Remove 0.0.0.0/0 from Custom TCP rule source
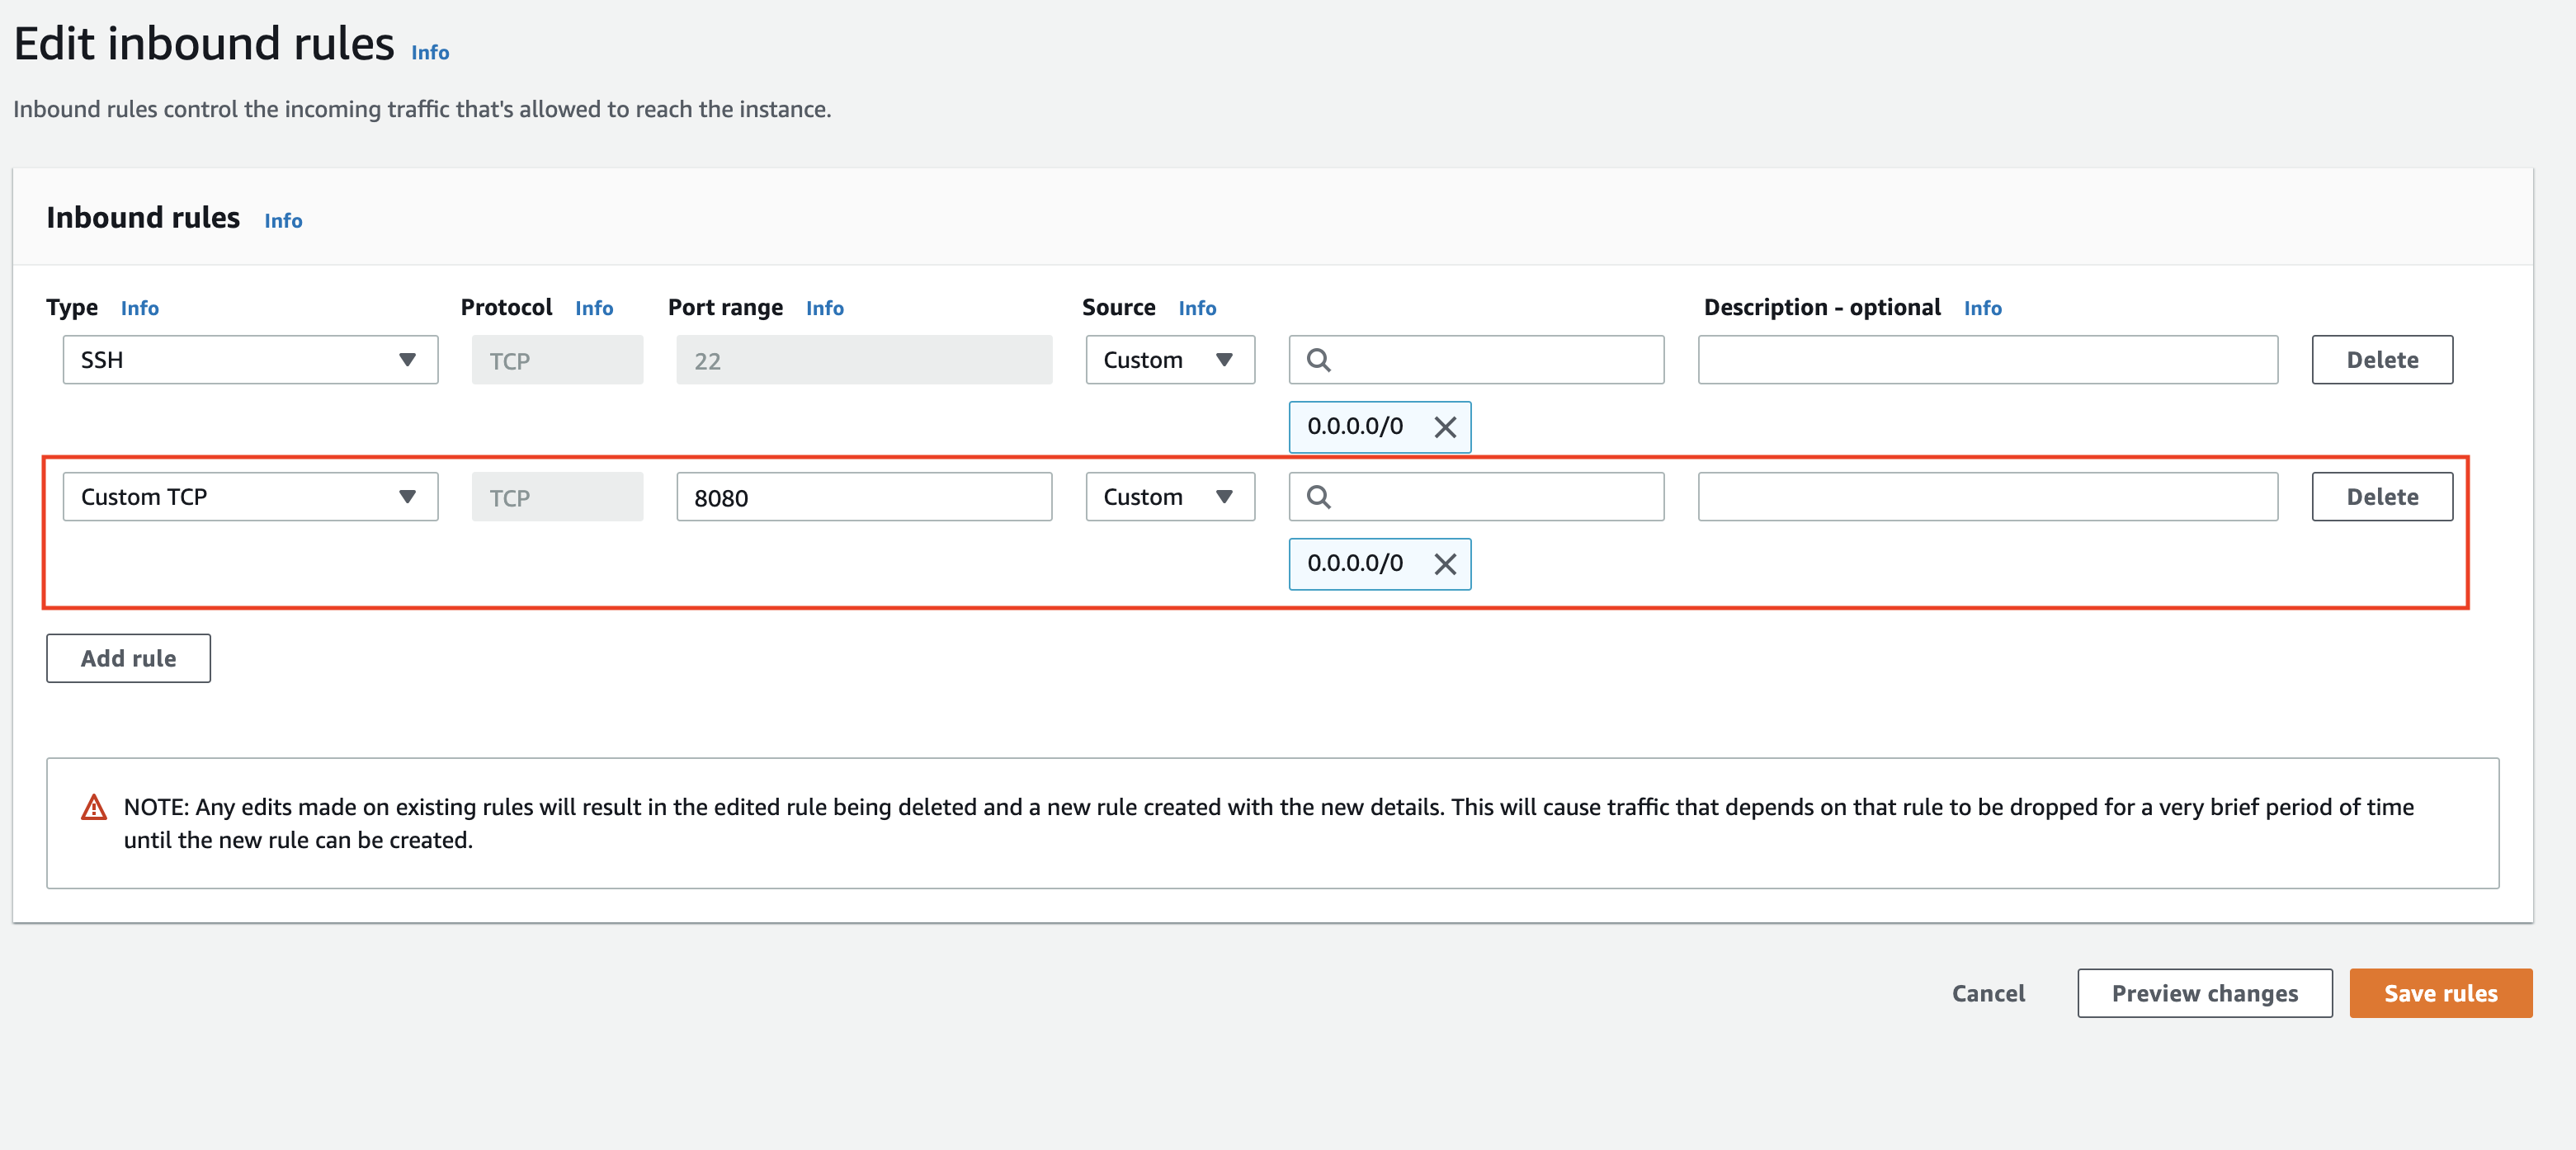 tap(1444, 564)
